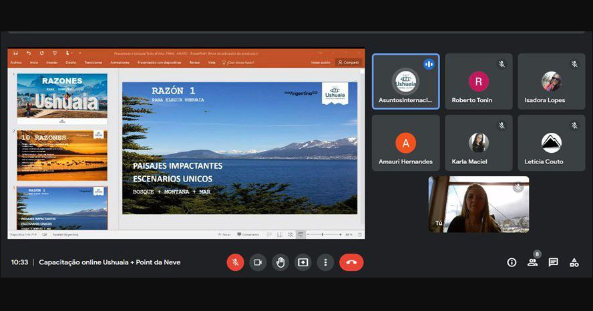Image resolution: width=593 pixels, height=311 pixels.
Task: Click Comentarios in the status bar
Action: [x=248, y=235]
